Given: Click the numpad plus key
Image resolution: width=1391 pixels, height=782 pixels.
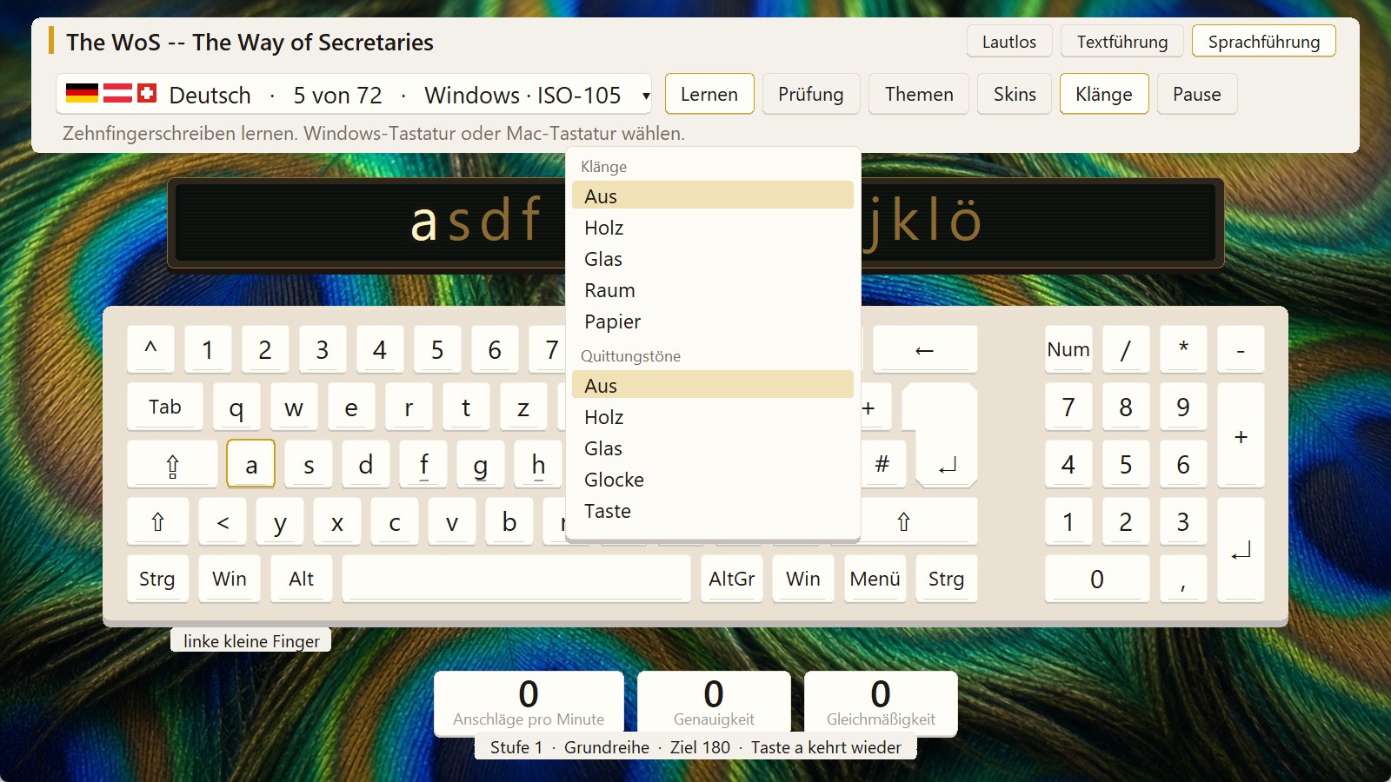Looking at the screenshot, I should tap(1241, 435).
